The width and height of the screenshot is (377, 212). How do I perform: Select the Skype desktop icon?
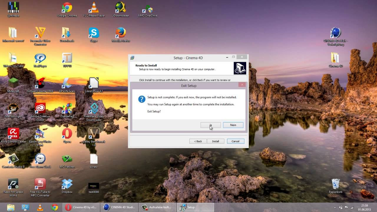[94, 35]
